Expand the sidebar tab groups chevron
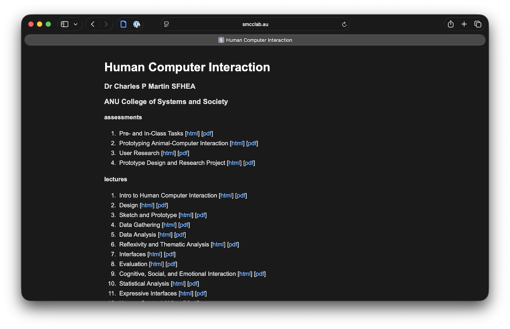The height and width of the screenshot is (329, 510). [x=76, y=24]
